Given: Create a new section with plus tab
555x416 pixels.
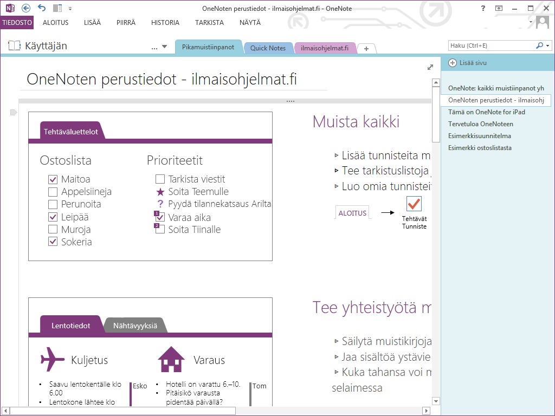Looking at the screenshot, I should (366, 48).
